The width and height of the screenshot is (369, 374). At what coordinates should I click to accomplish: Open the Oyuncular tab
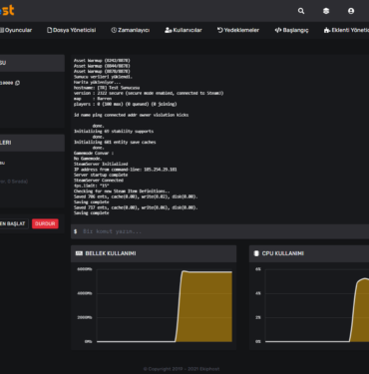tap(16, 30)
